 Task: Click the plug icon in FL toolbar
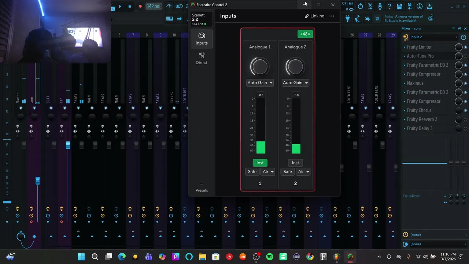point(347,19)
